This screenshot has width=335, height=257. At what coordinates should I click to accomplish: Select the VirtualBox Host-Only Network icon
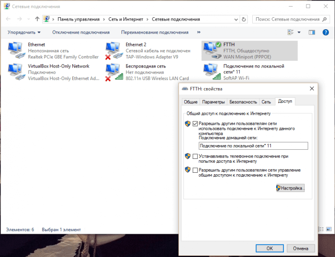pyautogui.click(x=17, y=72)
